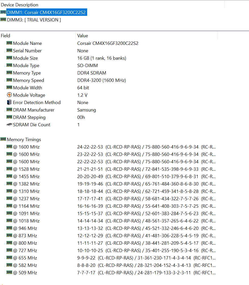Select the Memory Timings group heading
This screenshot has height=285, width=249.
[24, 140]
